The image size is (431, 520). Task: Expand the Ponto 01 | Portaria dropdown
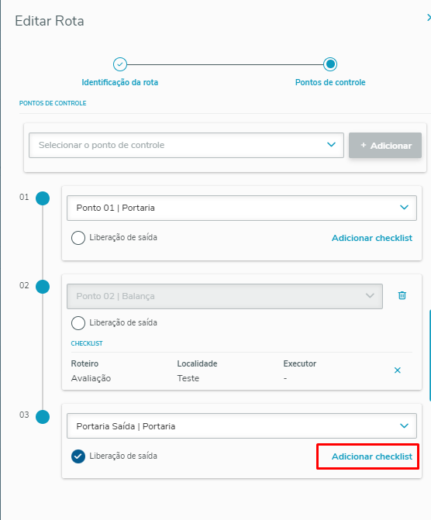click(x=242, y=208)
